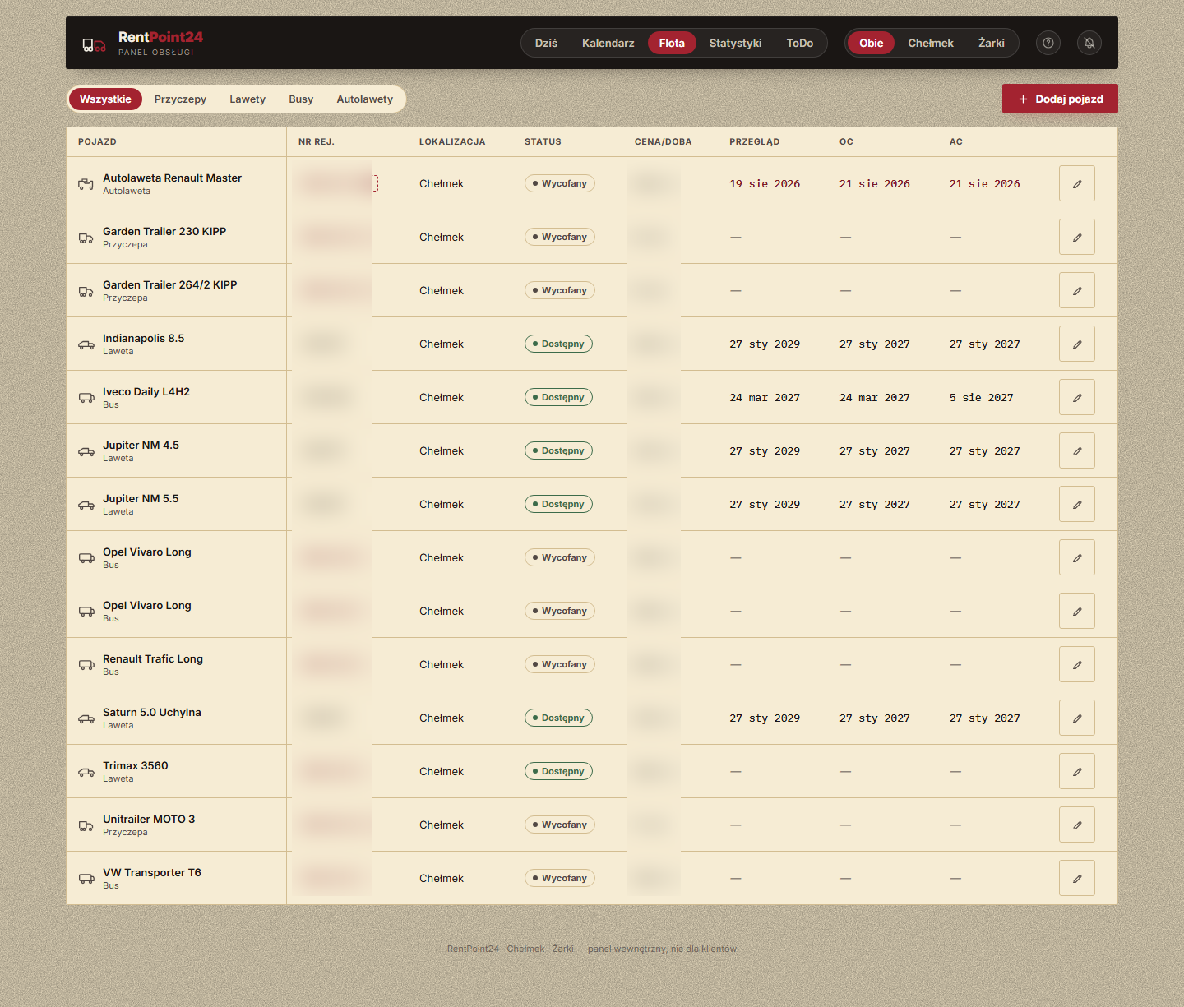
Task: Filter the fleet by Lawety
Action: point(247,99)
